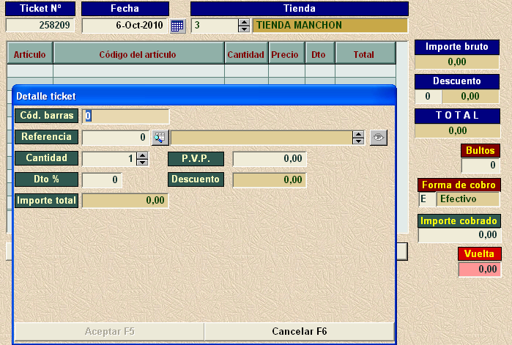
Task: Click the Artículo column header
Action: [30, 54]
